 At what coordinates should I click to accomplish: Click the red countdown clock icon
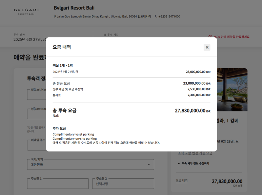pos(210,37)
